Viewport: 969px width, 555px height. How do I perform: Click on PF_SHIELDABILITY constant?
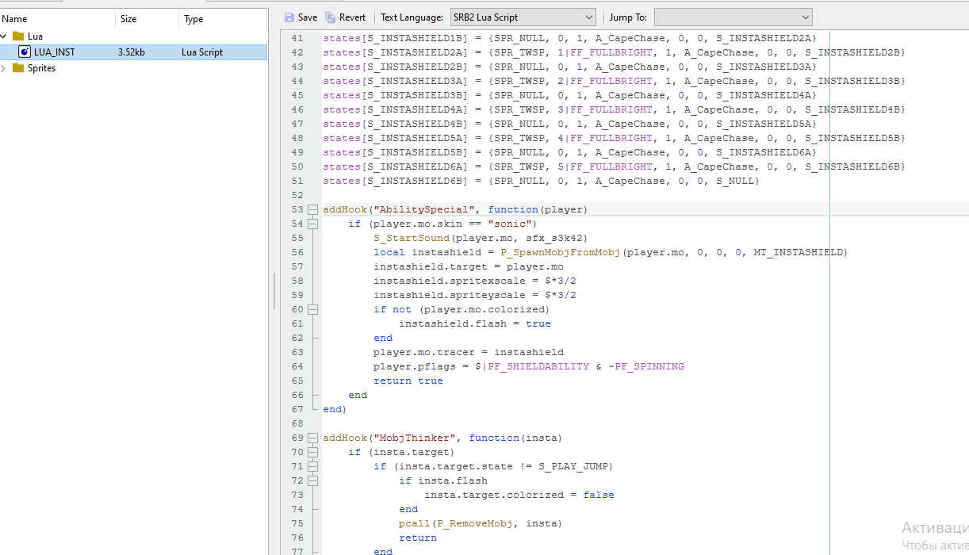click(x=538, y=367)
